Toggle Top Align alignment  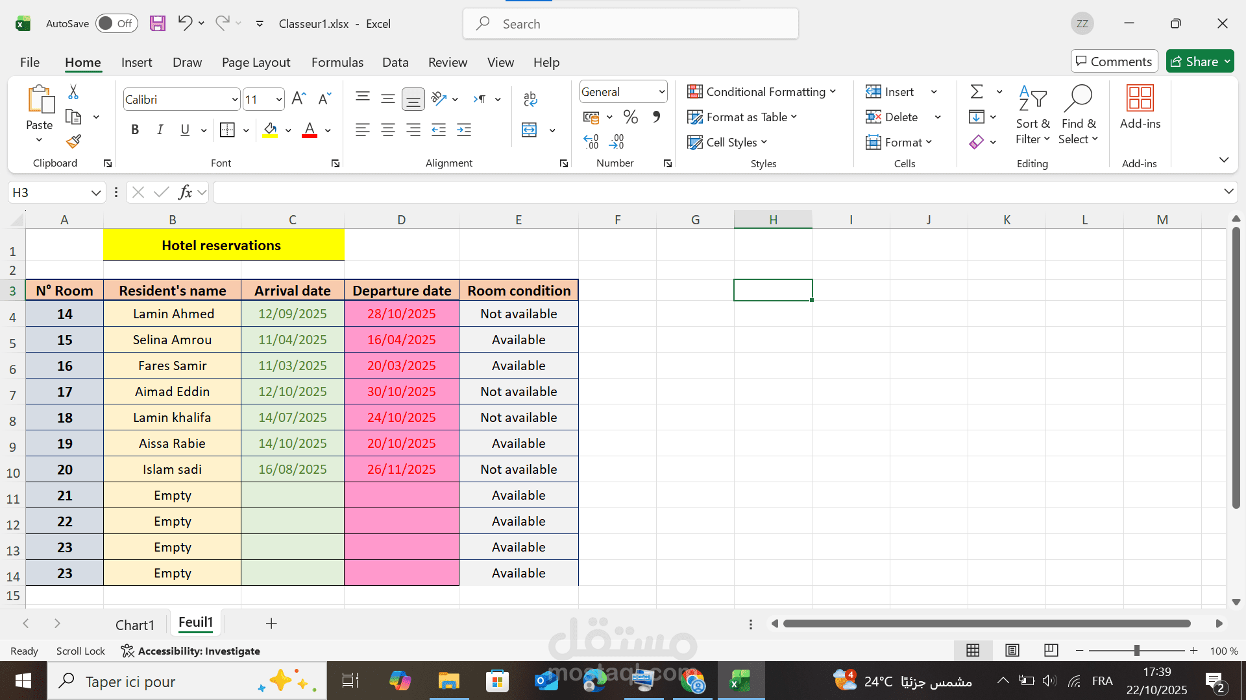click(x=363, y=99)
